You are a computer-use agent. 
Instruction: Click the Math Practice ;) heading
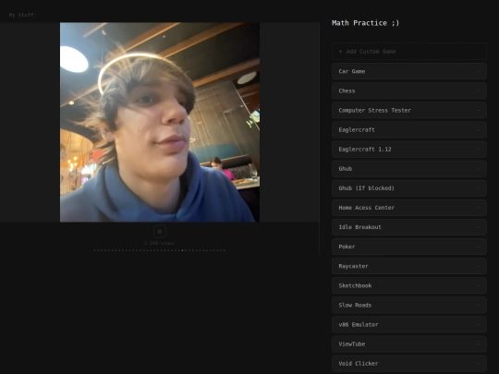(365, 23)
